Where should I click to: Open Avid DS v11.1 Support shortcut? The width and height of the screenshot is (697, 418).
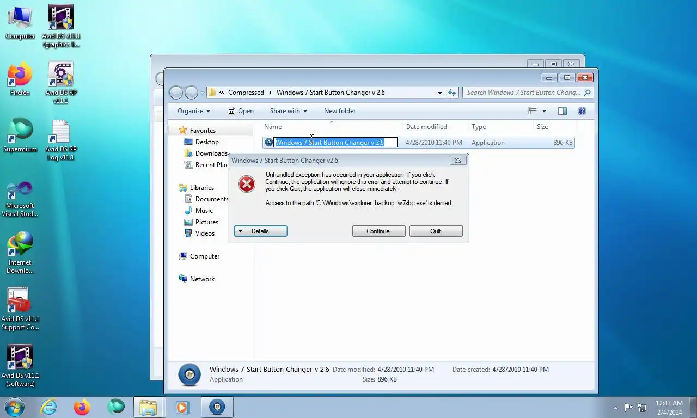click(x=20, y=309)
